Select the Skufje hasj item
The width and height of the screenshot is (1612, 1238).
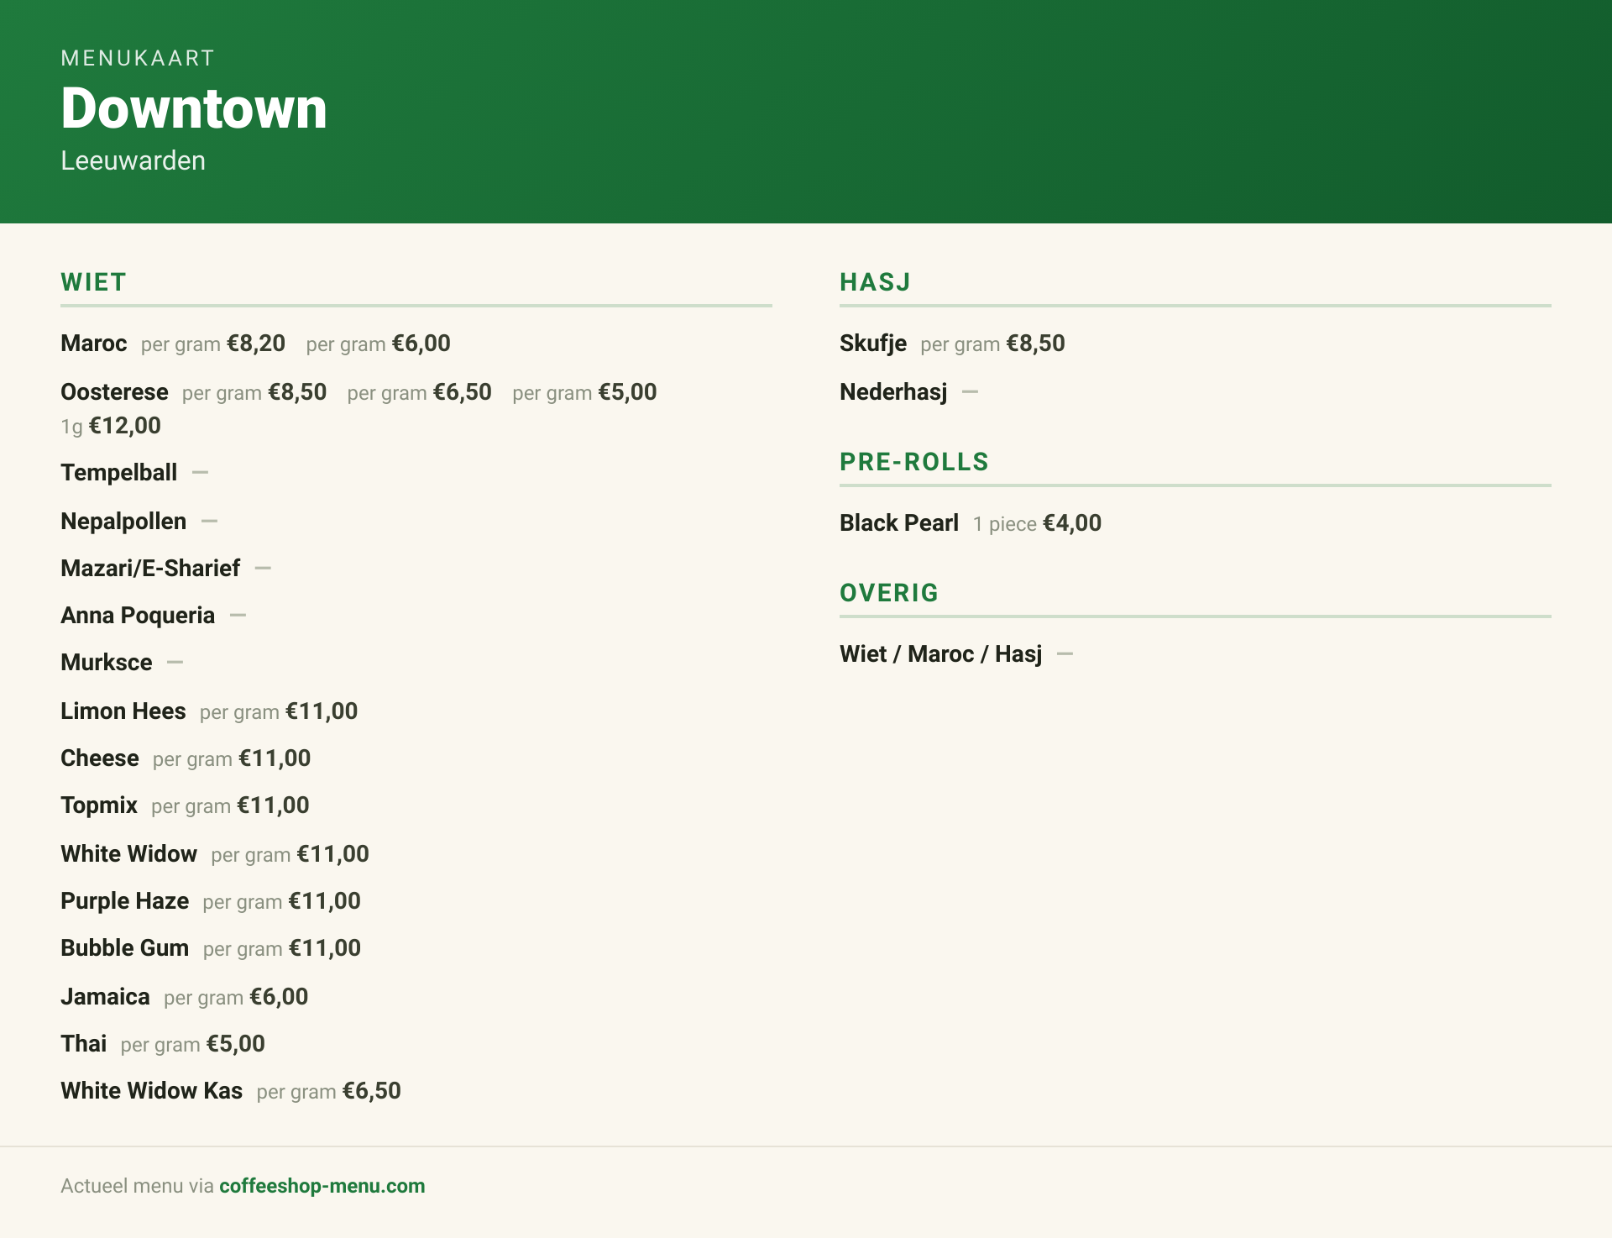coord(873,344)
